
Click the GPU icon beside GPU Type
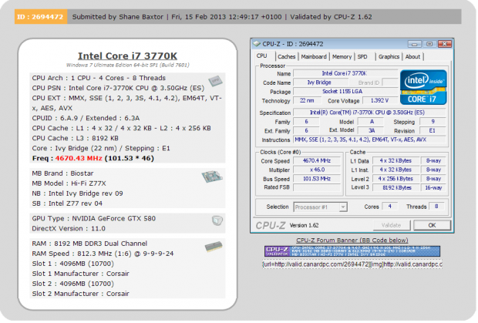(x=217, y=220)
